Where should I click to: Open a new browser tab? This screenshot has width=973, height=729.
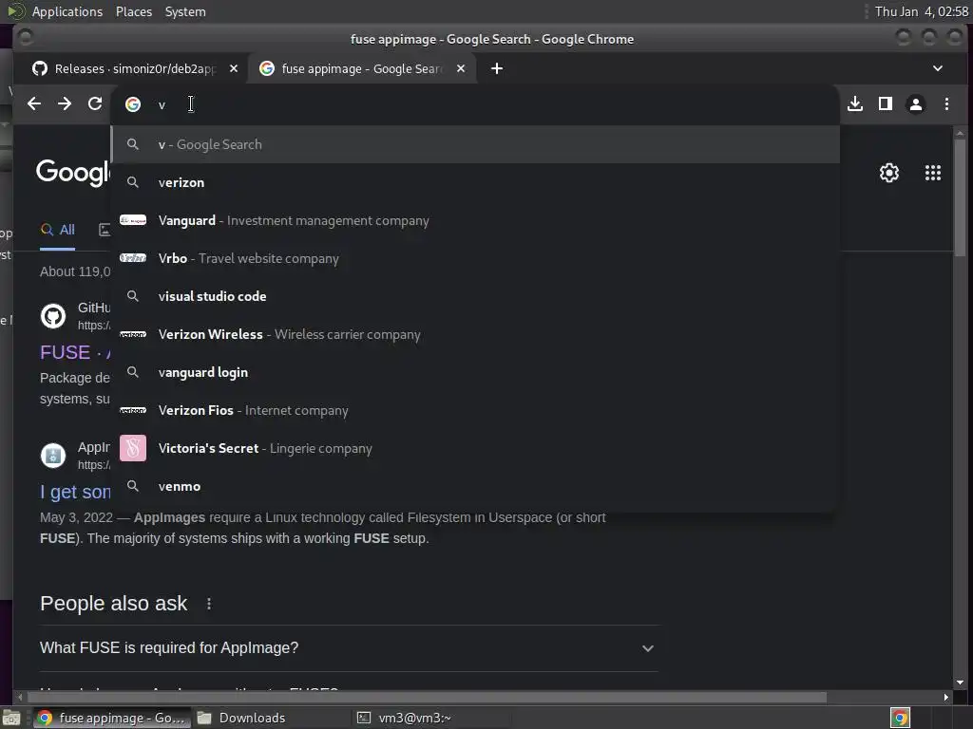click(497, 68)
